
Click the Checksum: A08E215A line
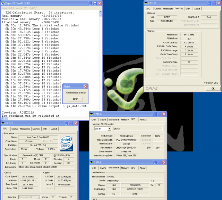18,112
